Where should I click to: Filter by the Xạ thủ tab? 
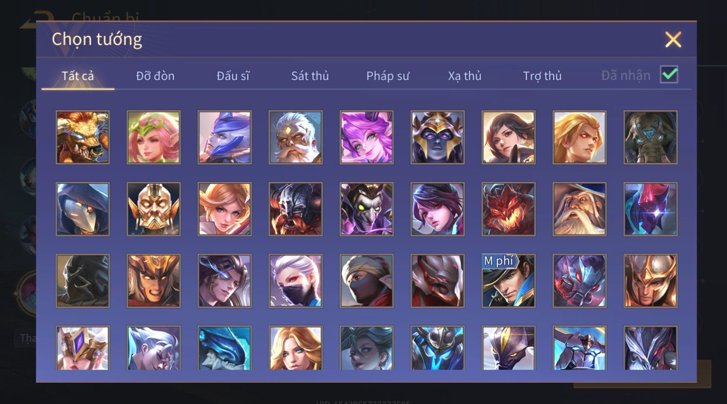point(465,76)
